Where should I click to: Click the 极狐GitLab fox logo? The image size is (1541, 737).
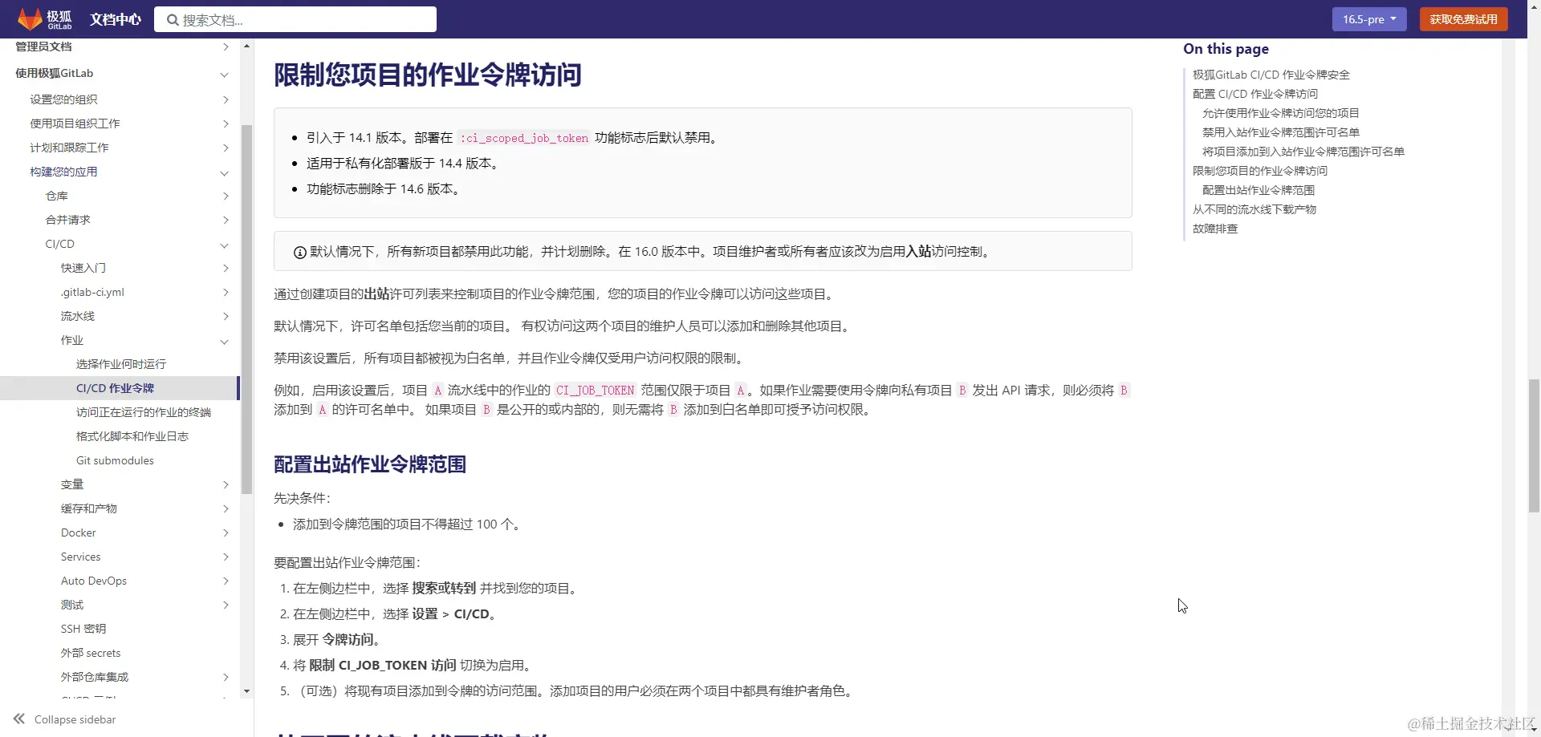click(30, 18)
